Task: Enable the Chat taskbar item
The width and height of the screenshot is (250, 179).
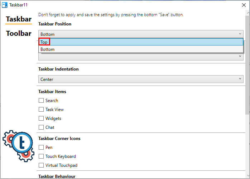Action: tap(41, 127)
